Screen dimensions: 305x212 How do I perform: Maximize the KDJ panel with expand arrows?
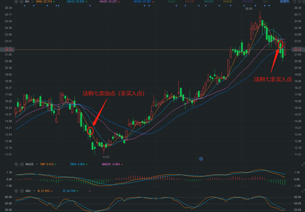[303, 191]
